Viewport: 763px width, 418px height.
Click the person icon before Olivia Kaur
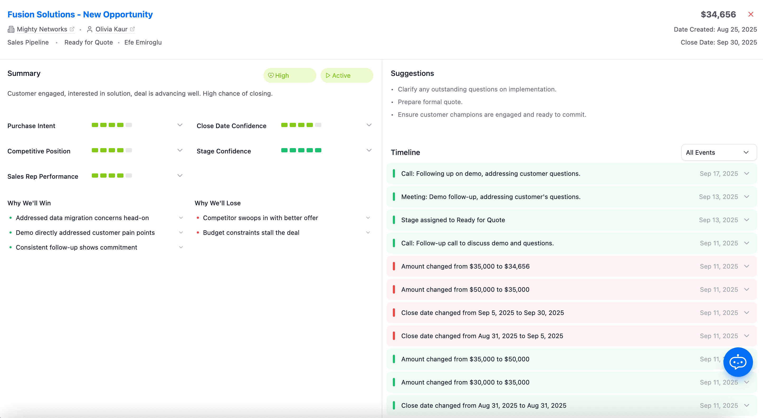click(89, 29)
